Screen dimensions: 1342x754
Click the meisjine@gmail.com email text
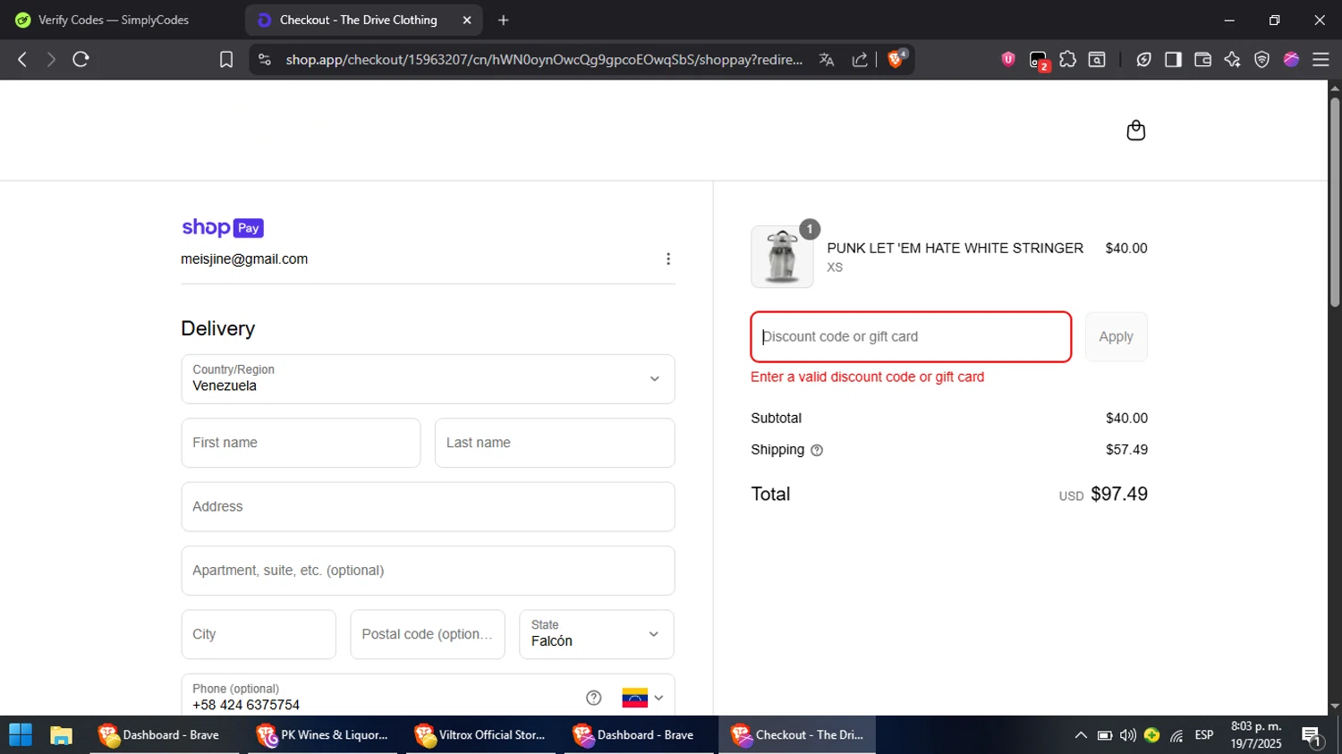click(x=244, y=259)
